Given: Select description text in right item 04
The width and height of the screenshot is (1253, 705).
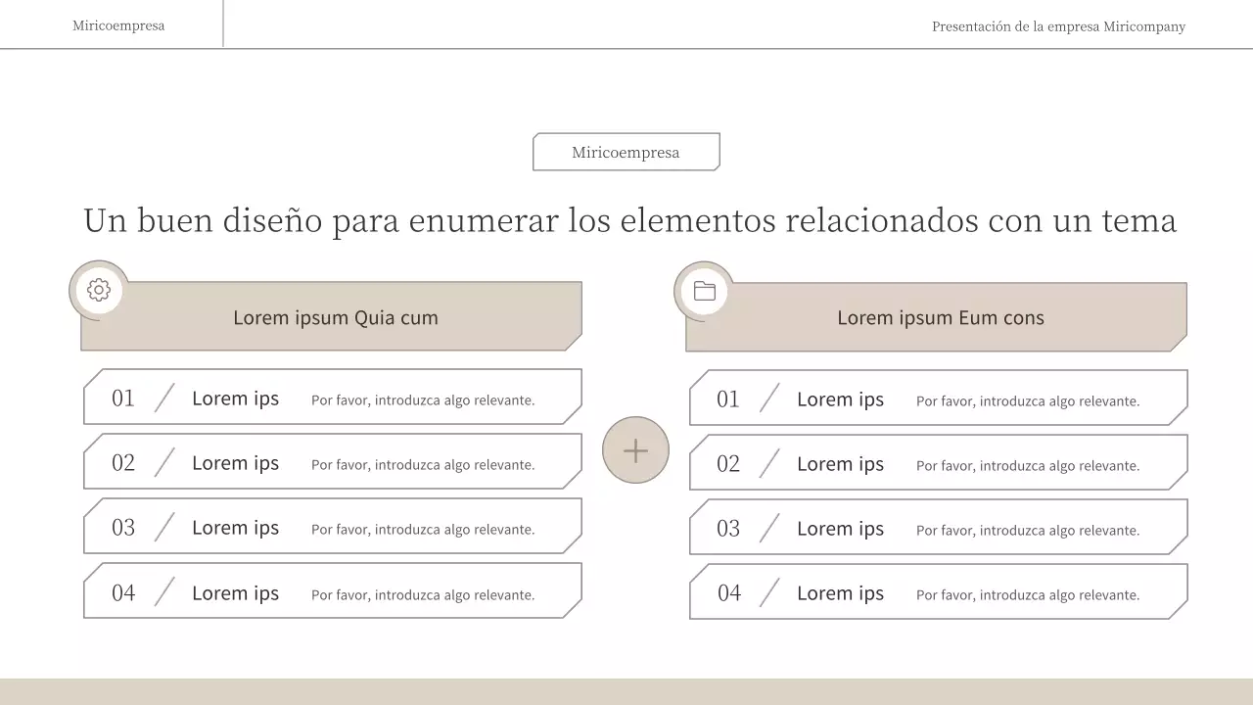Looking at the screenshot, I should [1028, 595].
